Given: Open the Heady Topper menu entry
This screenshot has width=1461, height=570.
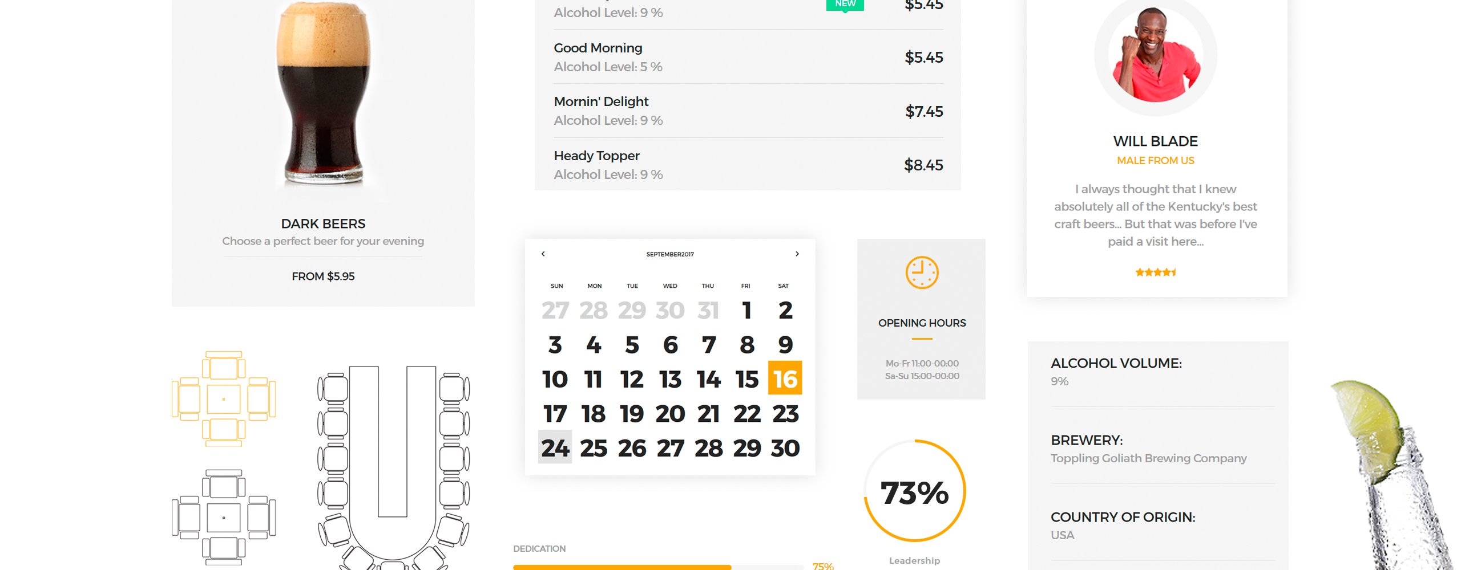Looking at the screenshot, I should (x=748, y=165).
